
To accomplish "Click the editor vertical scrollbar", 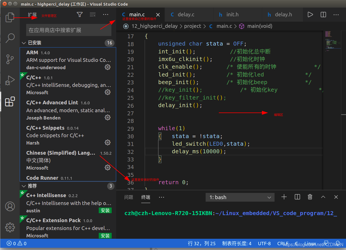I will pos(343,110).
